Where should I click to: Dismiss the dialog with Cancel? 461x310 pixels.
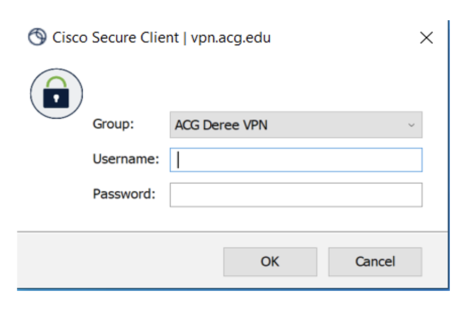pos(375,262)
